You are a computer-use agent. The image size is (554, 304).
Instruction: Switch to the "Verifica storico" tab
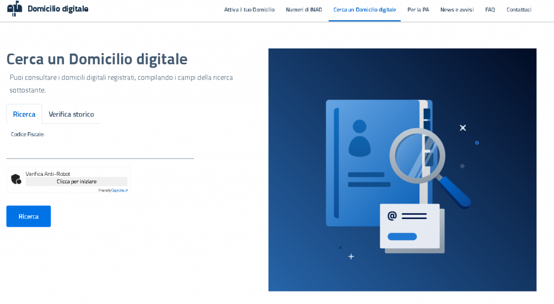point(71,114)
